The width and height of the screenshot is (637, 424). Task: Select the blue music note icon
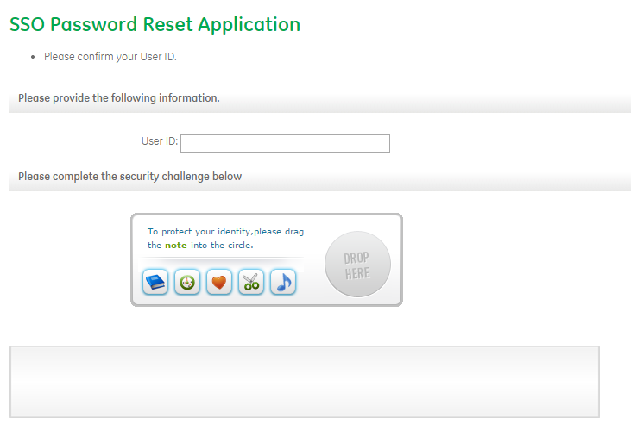pos(283,282)
